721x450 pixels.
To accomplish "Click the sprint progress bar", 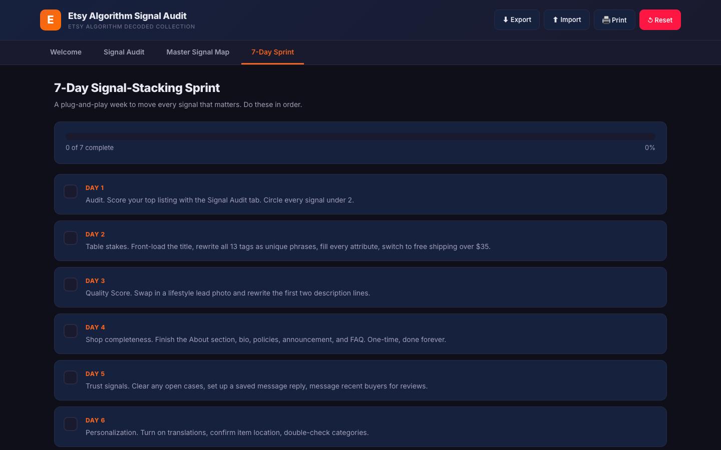I will 360,136.
